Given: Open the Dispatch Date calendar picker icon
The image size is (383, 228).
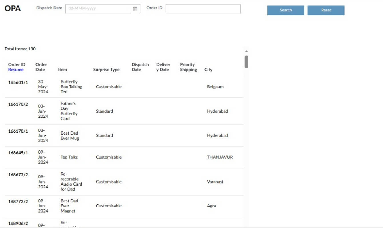Looking at the screenshot, I should click(135, 9).
